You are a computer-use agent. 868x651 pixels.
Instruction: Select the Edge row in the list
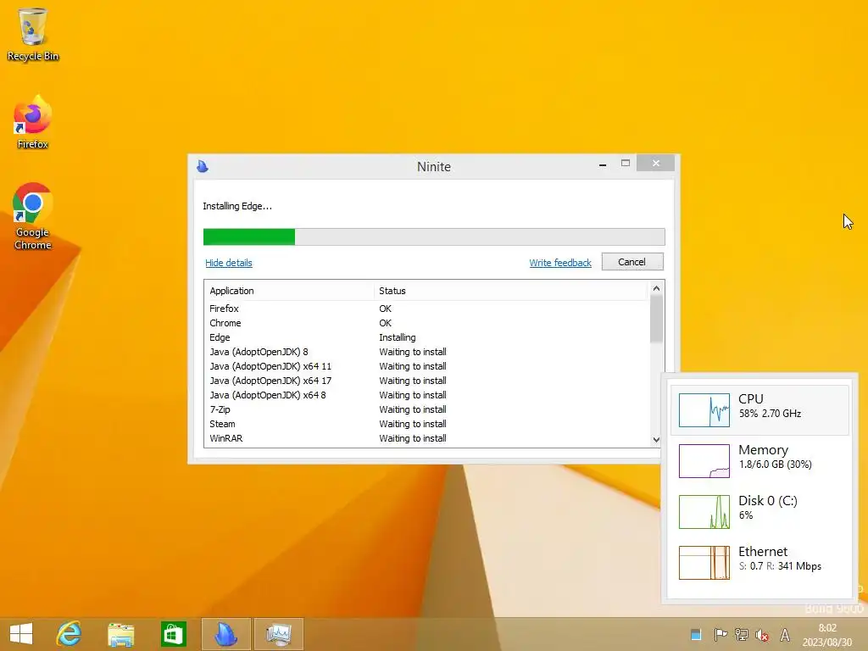click(x=426, y=337)
